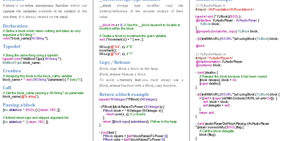Screen dimensions: 282x141
Task: Select the comment "// Infered return type and skipped argument list"
Action: click(x=36, y=118)
